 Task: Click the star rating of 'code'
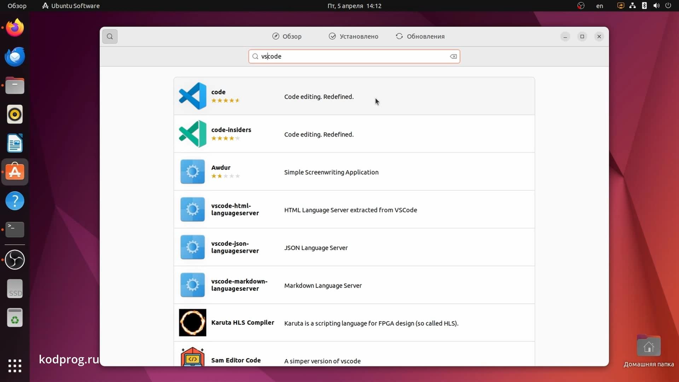click(x=226, y=100)
